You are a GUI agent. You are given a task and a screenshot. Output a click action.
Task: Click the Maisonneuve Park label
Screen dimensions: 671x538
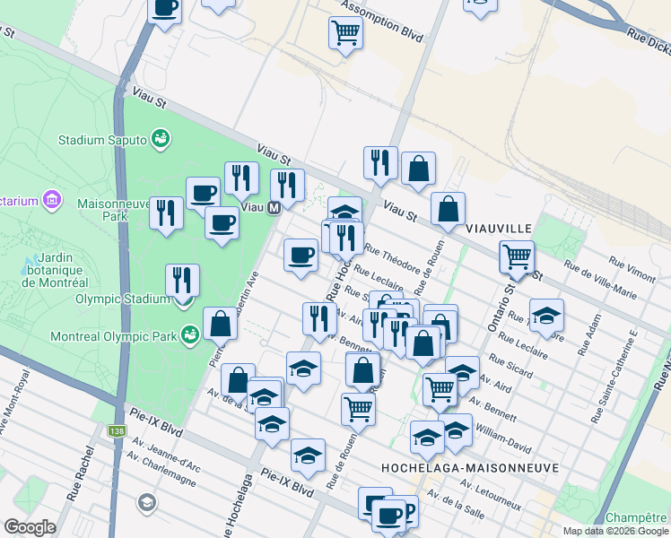[114, 210]
